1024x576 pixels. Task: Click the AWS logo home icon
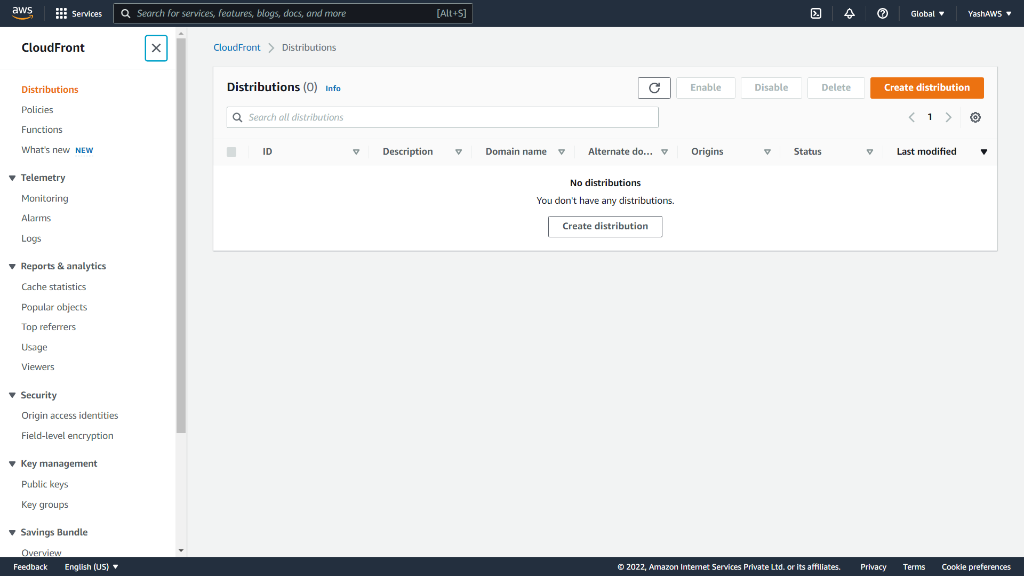[x=22, y=13]
